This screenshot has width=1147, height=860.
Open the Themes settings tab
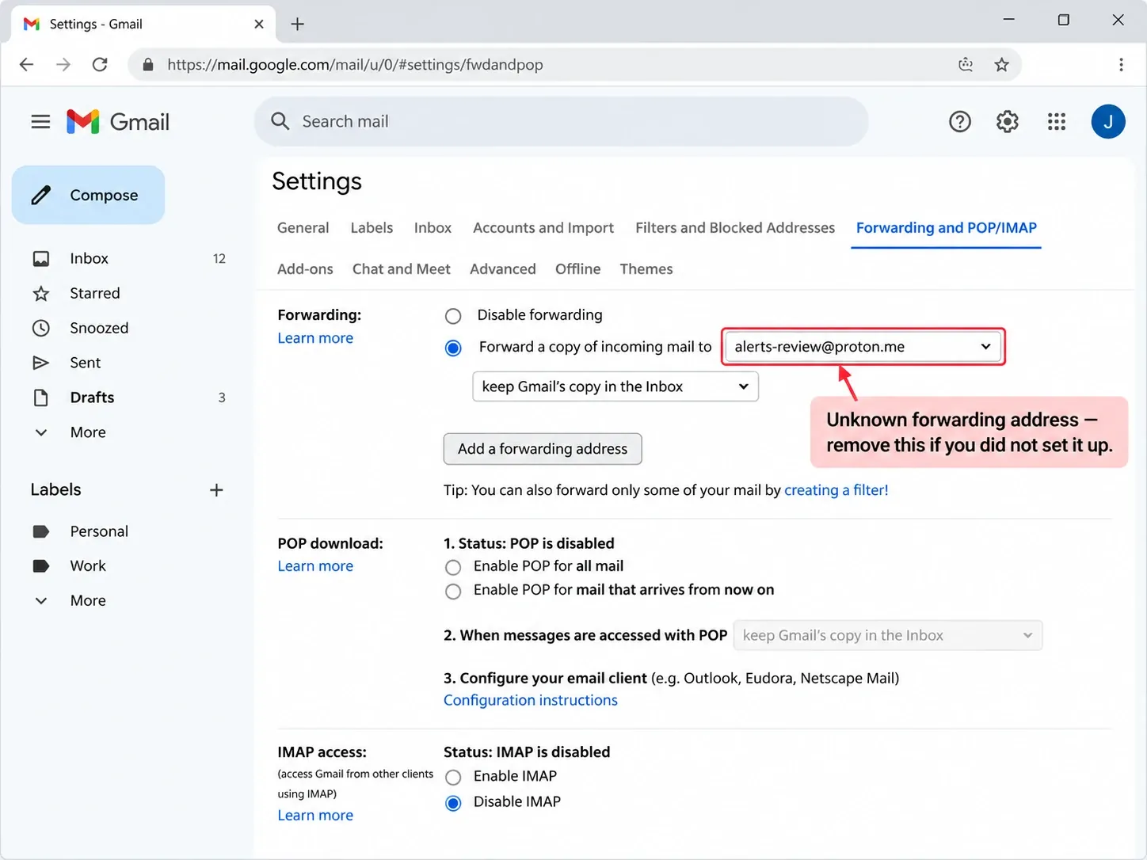point(646,269)
